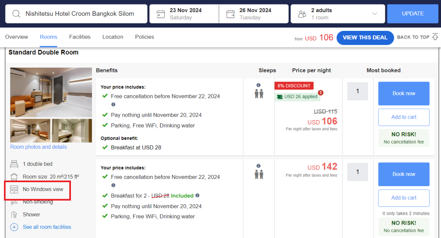This screenshot has width=441, height=238.
Task: Open room quantity selector for USD 106 offer
Action: [x=357, y=91]
